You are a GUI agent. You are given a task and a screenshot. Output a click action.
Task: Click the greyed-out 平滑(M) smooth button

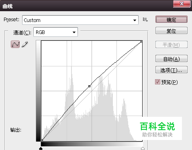tap(172, 44)
